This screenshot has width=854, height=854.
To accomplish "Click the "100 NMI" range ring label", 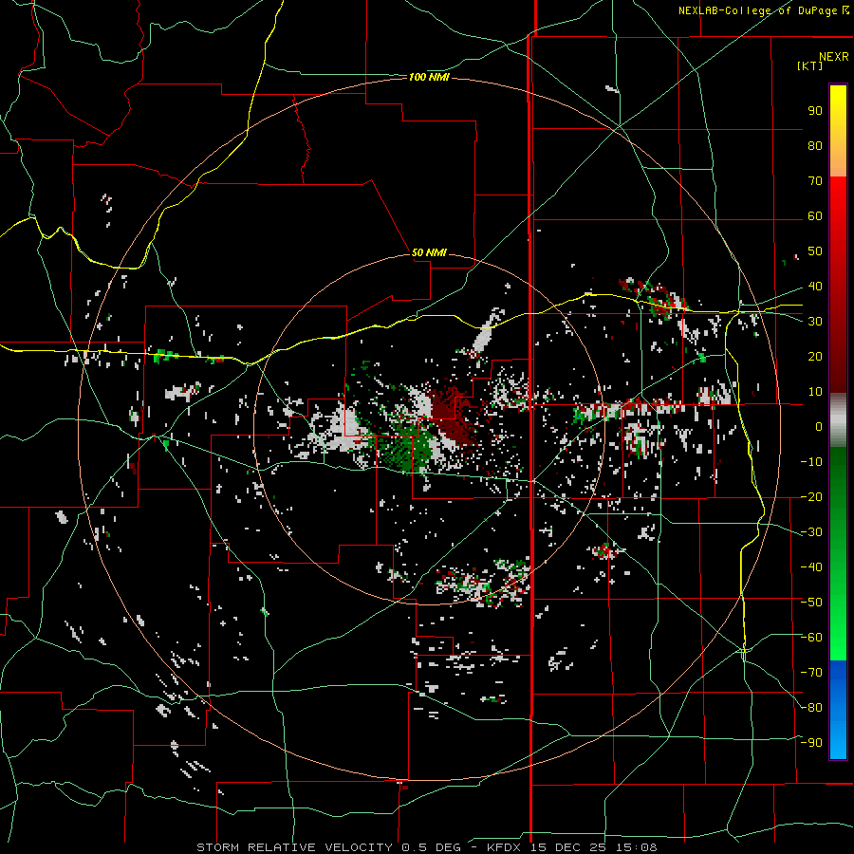I will [x=429, y=78].
